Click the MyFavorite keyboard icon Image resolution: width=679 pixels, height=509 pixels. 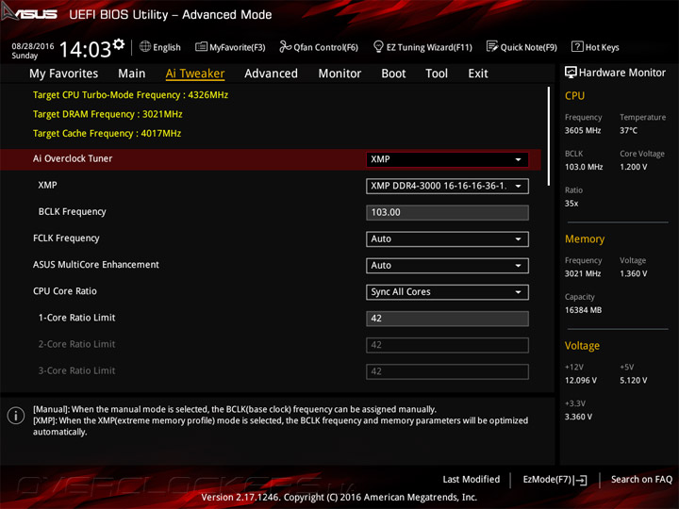(201, 46)
